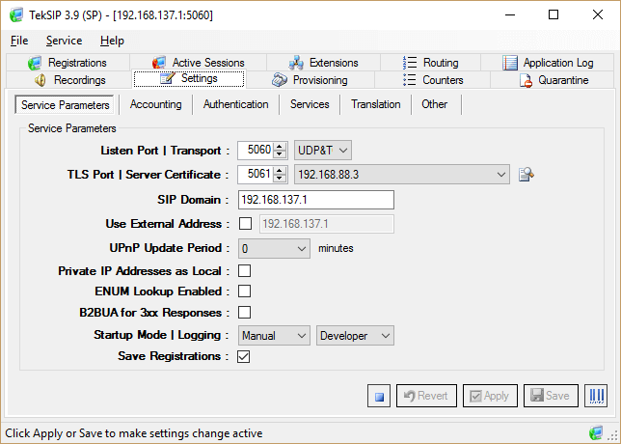The width and height of the screenshot is (621, 444).
Task: Open the Extensions tab
Action: click(x=323, y=63)
